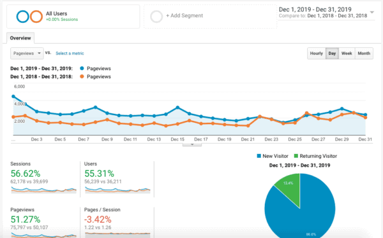Click the blue peak point at Dec 15

coord(177,108)
